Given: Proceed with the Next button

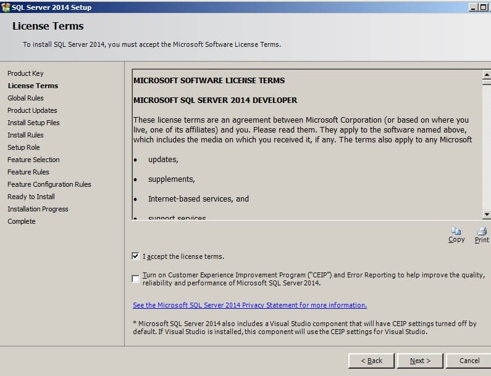Looking at the screenshot, I should click(420, 361).
